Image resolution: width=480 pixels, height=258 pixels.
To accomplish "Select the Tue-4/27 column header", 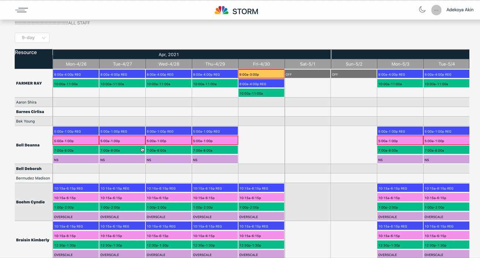I will 123,64.
